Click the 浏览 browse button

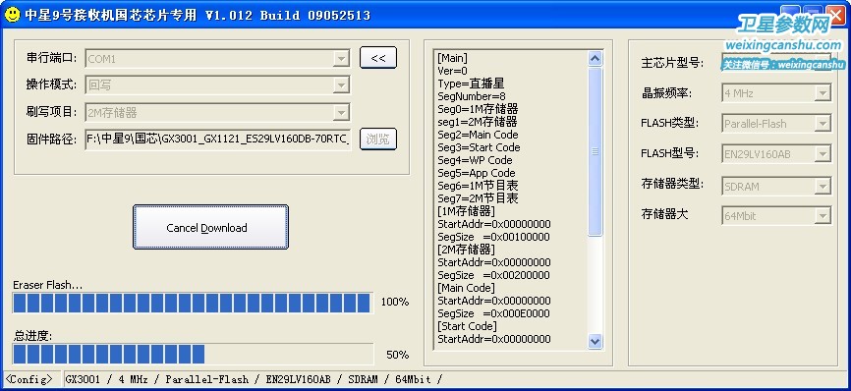click(377, 140)
